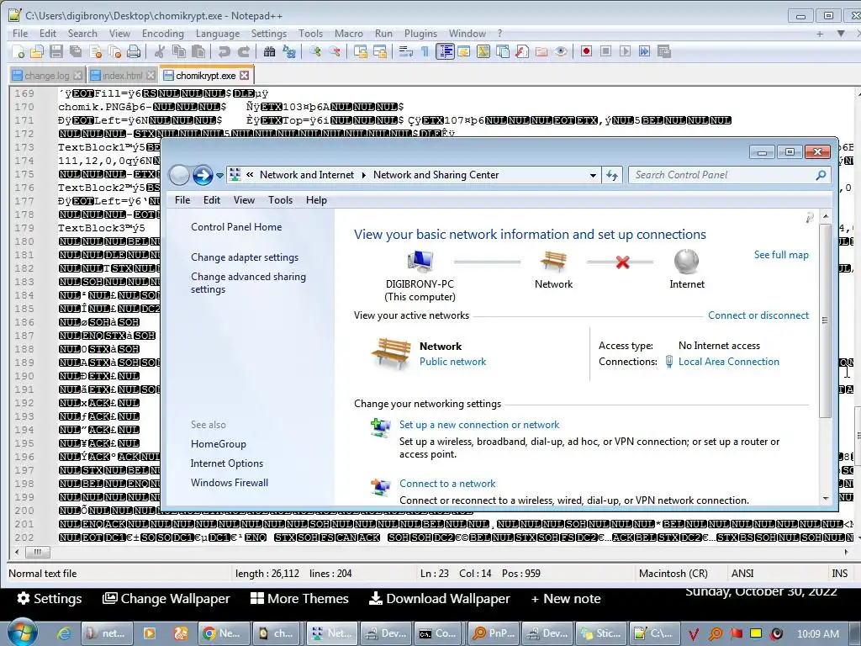
Task: Click Run Macro Multiple Times icon
Action: (645, 51)
